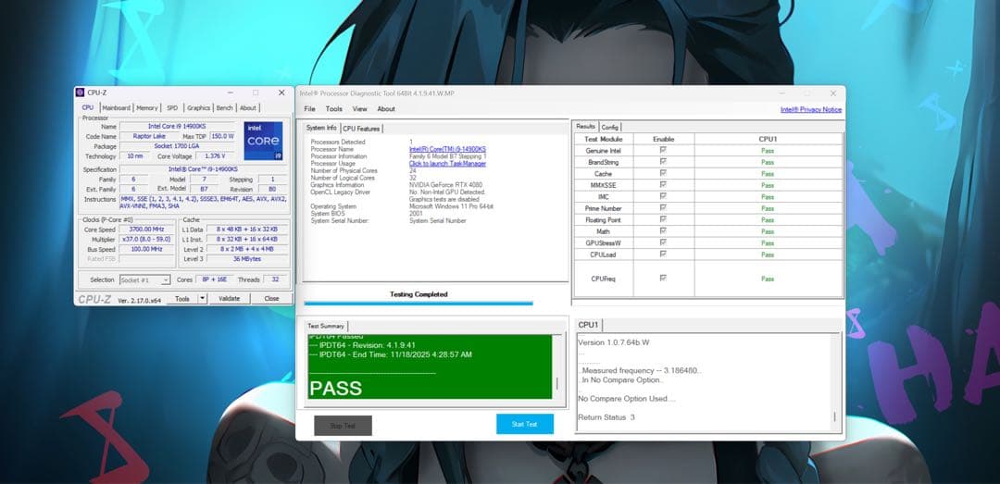Select the CPU1 output tab

pyautogui.click(x=588, y=325)
